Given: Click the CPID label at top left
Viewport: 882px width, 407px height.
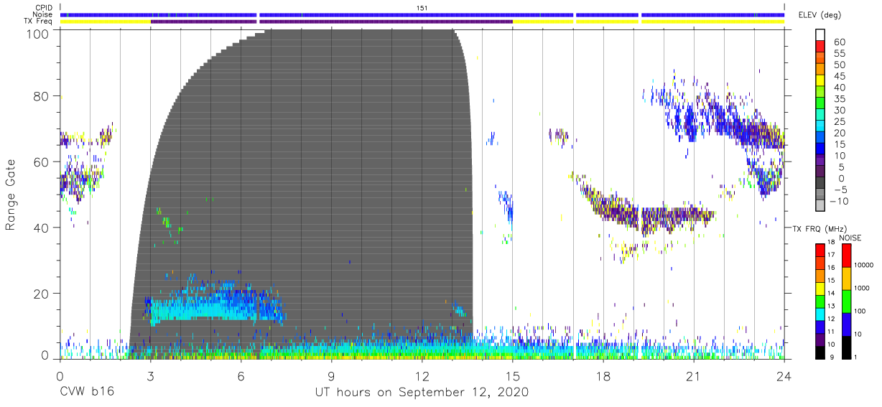Looking at the screenshot, I should tap(42, 8).
